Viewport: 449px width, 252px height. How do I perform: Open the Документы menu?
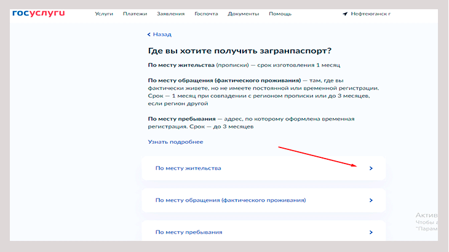244,14
